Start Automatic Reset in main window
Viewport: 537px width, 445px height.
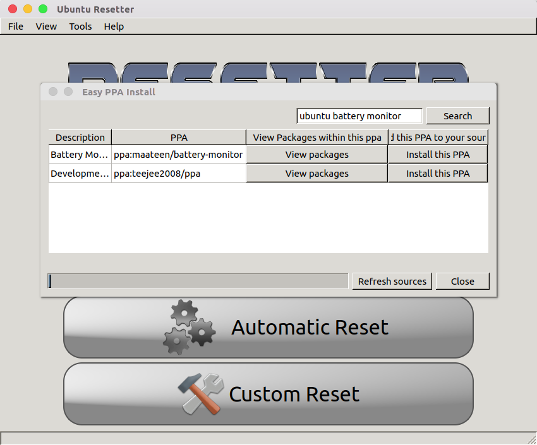pyautogui.click(x=268, y=328)
